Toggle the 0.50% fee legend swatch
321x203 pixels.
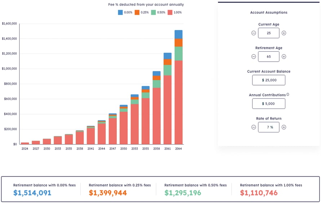tap(153, 12)
